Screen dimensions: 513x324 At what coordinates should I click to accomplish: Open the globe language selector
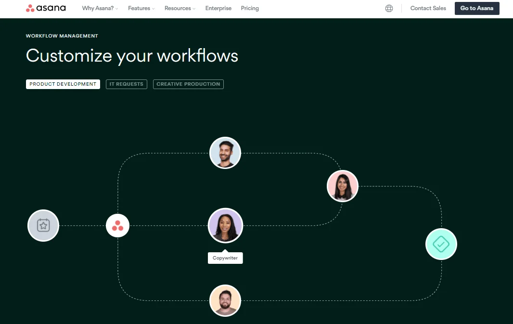(x=389, y=8)
